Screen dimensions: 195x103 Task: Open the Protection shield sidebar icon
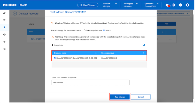pos(4,27)
